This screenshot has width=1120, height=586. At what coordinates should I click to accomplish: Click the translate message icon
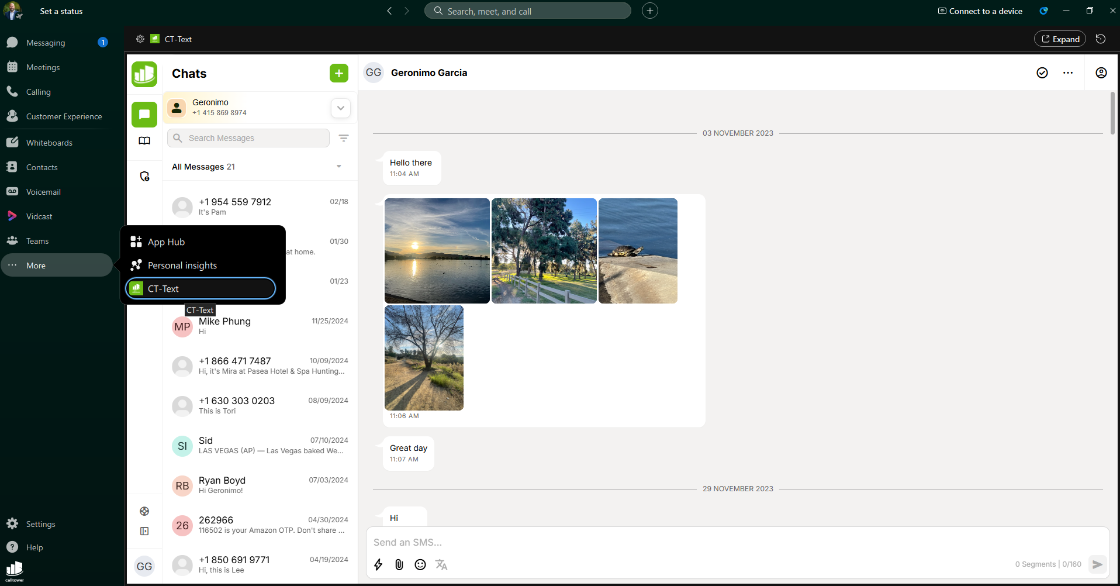pyautogui.click(x=441, y=564)
